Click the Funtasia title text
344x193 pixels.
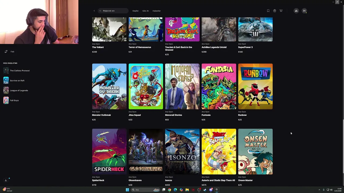pos(206,115)
